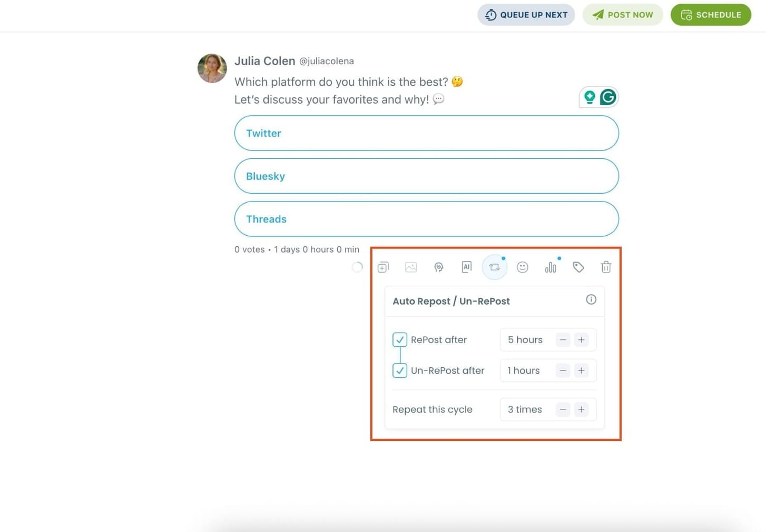Uncheck the RePost after checkbox
Image resolution: width=766 pixels, height=532 pixels.
(x=399, y=339)
